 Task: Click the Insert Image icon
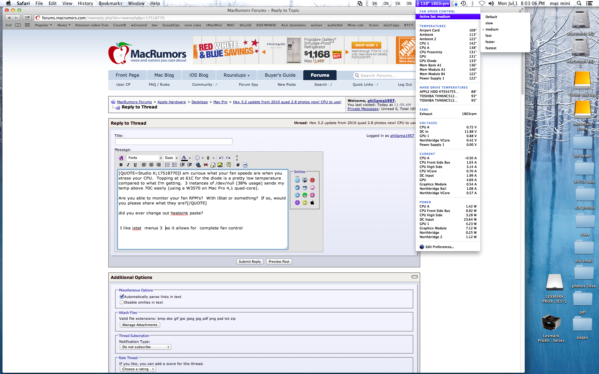[220, 165]
